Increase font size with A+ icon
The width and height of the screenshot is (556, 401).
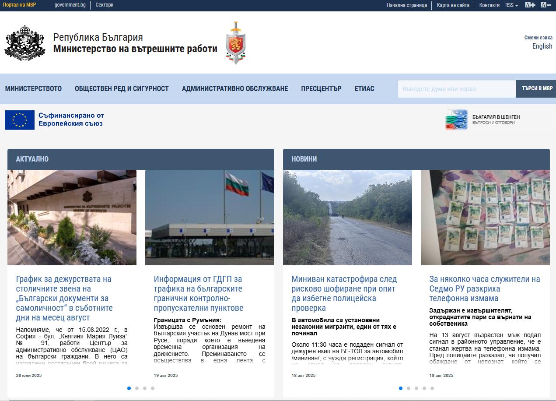click(530, 5)
